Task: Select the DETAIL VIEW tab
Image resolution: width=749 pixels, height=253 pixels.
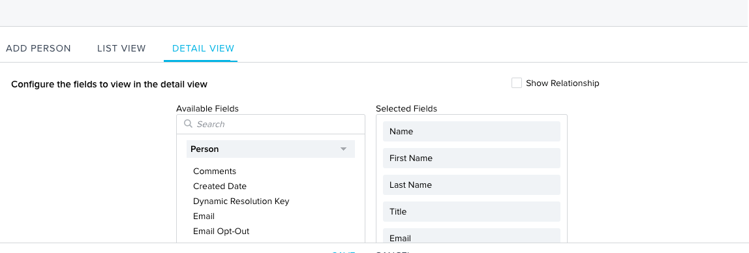Action: 203,48
